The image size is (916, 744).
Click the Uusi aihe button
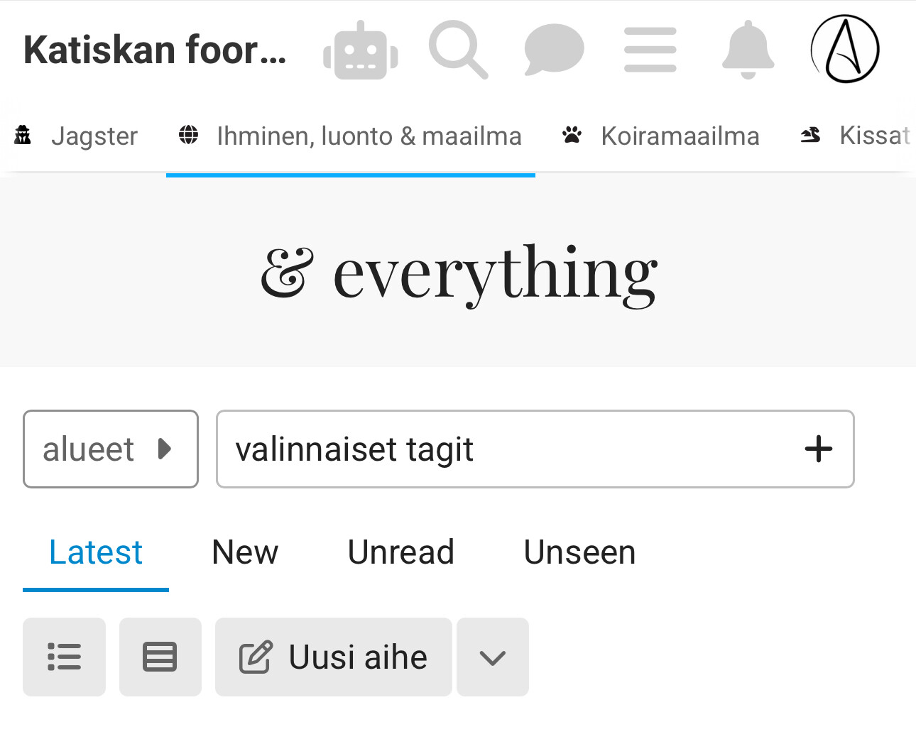333,657
